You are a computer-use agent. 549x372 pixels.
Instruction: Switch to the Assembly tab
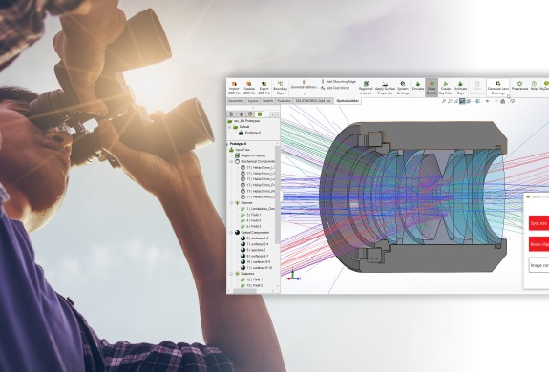pos(236,101)
